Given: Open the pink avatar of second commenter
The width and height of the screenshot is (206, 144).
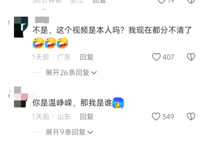Looking at the screenshot, I should click(21, 97).
